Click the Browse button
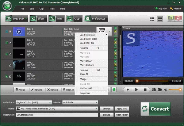184x126 pixels. point(106,115)
